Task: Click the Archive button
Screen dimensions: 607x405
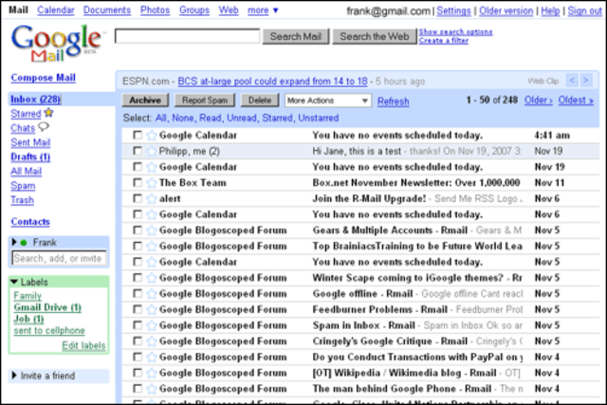Action: point(145,101)
